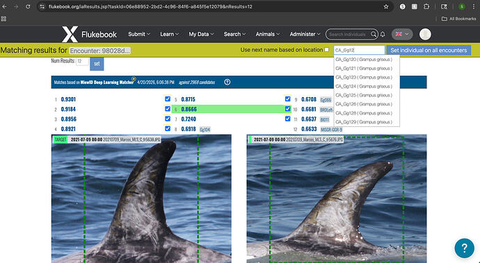The width and height of the screenshot is (480, 263).
Task: Choose CA_Gg128 from the autocomplete list
Action: pyautogui.click(x=367, y=113)
